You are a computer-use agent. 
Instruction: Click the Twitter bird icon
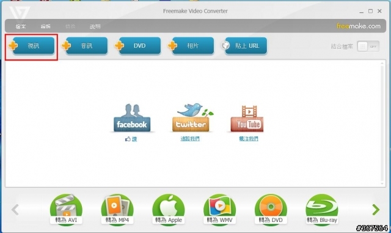pyautogui.click(x=191, y=117)
